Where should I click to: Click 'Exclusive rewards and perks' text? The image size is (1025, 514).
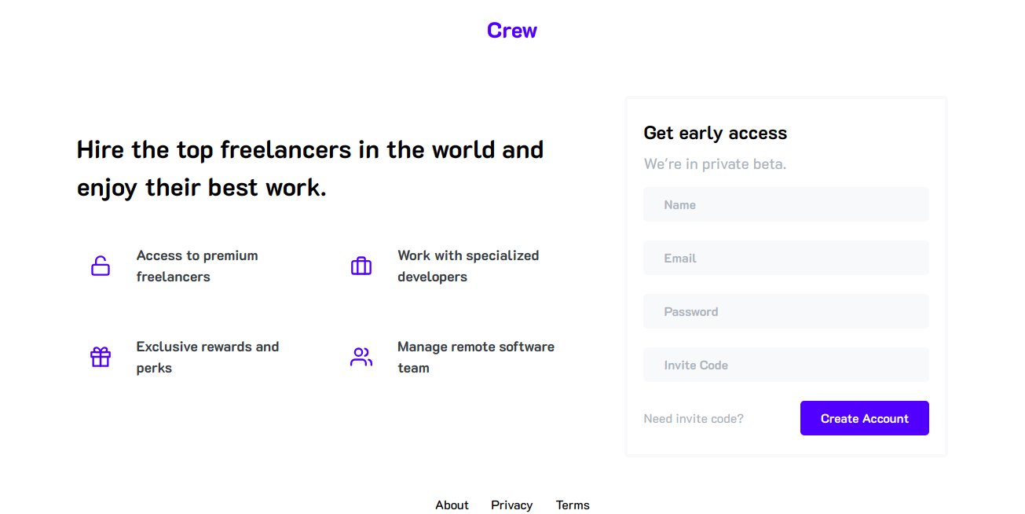(x=207, y=358)
